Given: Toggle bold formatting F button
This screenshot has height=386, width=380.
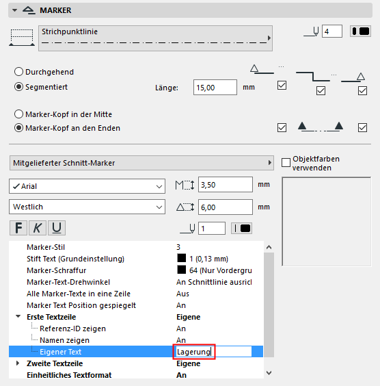Looking at the screenshot, I should click(x=18, y=228).
